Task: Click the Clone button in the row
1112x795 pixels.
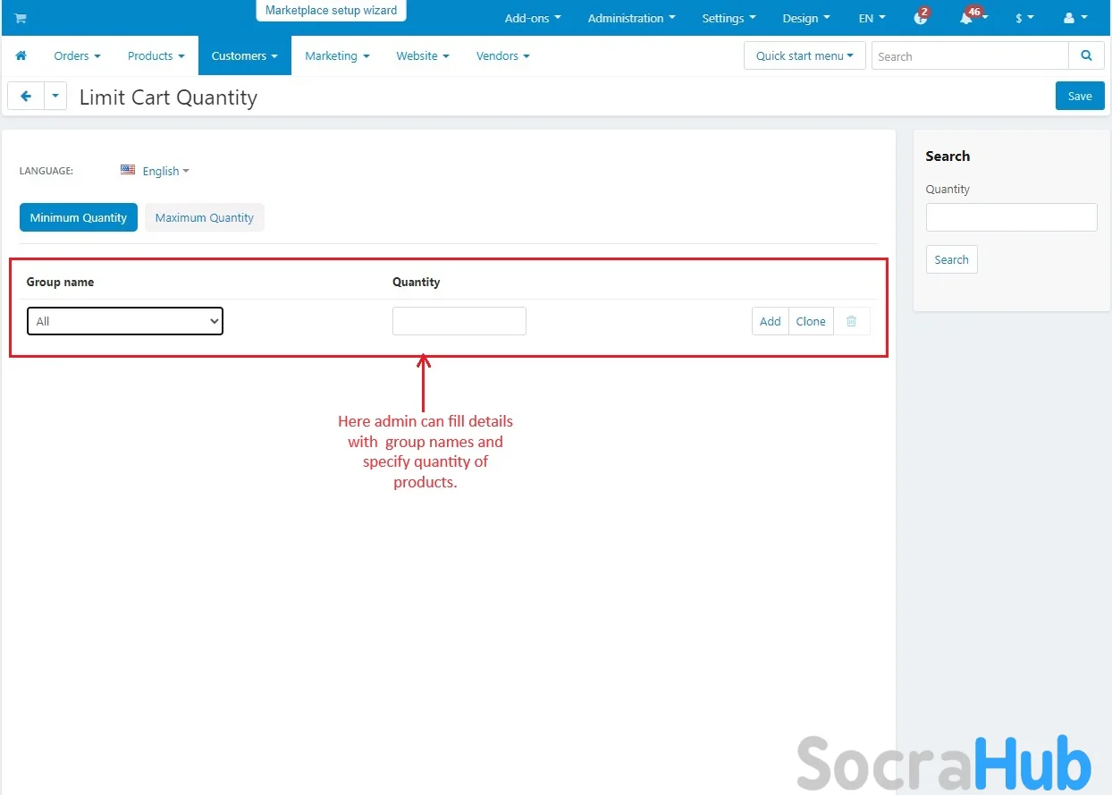Action: (x=811, y=321)
